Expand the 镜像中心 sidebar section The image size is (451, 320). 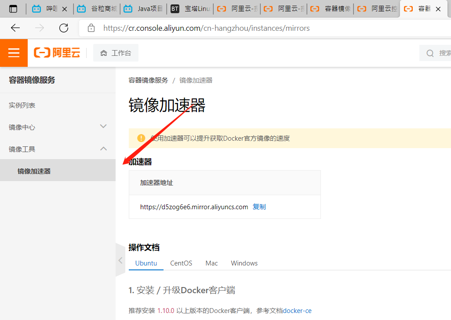coord(103,127)
